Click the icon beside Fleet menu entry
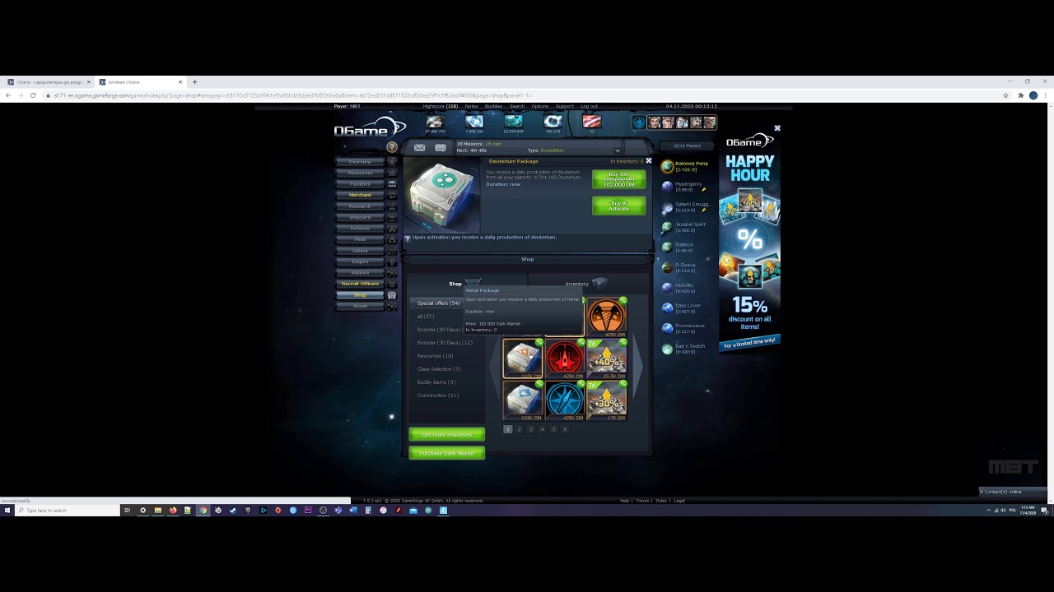1054x592 pixels. [x=392, y=239]
